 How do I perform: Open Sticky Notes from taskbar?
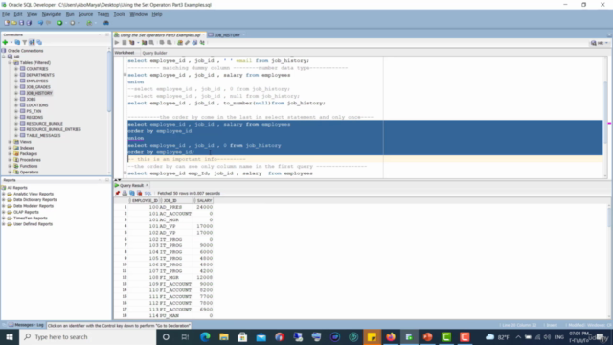pyautogui.click(x=372, y=336)
